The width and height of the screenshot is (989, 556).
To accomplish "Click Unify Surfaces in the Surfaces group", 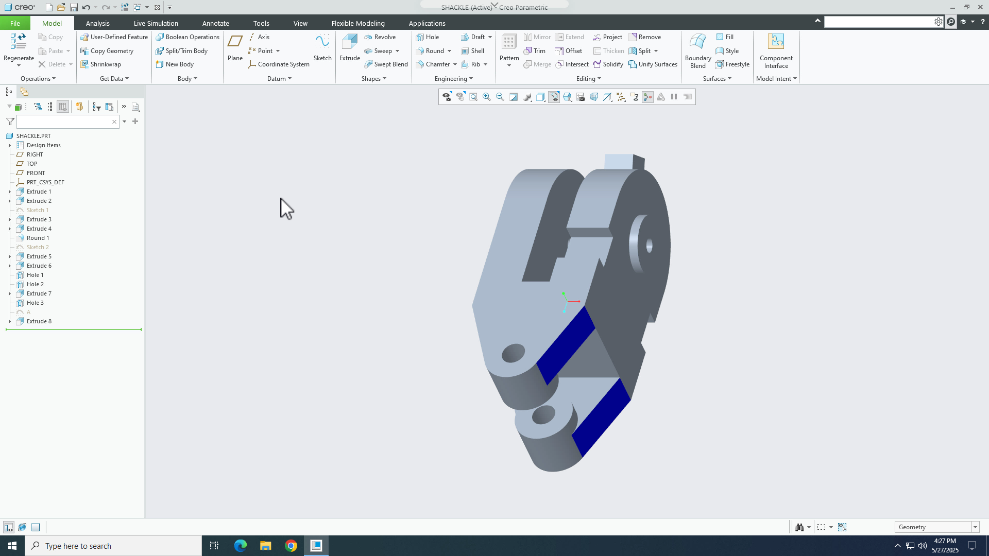I will point(653,64).
